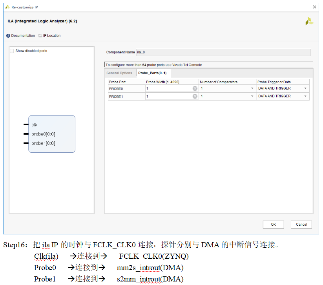Click the Xilinx logo at the dialog's top right
Image resolution: width=323 pixels, height=285 pixels.
point(309,21)
